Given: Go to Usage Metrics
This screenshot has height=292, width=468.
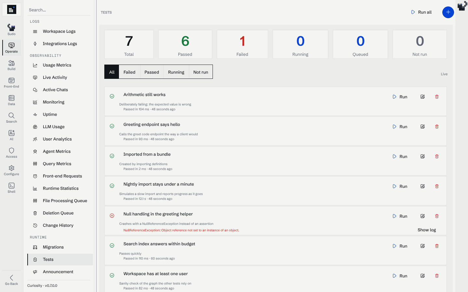Looking at the screenshot, I should coord(60,65).
